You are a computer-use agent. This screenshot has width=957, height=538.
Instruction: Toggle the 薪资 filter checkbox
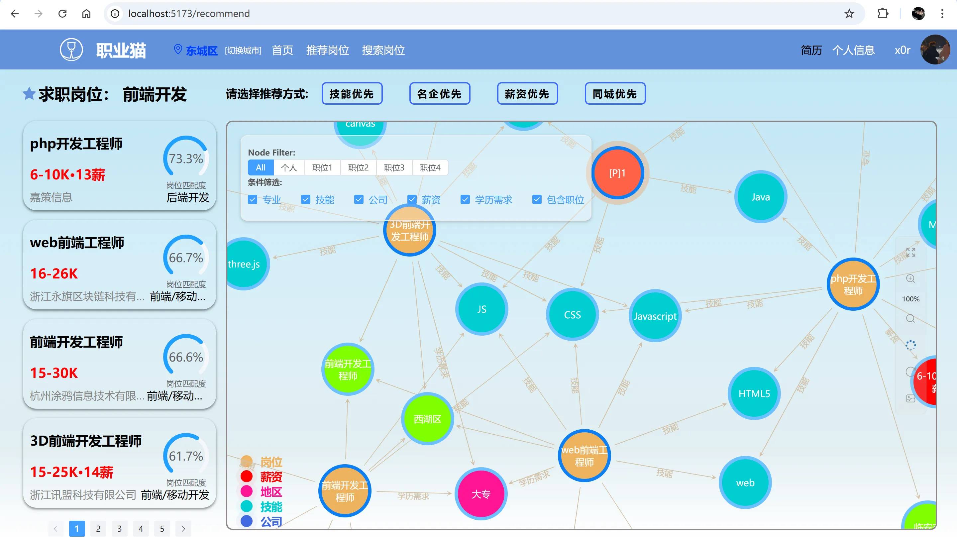pyautogui.click(x=412, y=199)
